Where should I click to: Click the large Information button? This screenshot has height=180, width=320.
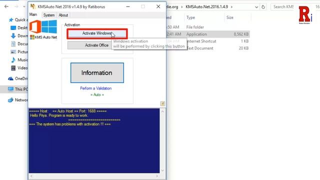(x=97, y=73)
